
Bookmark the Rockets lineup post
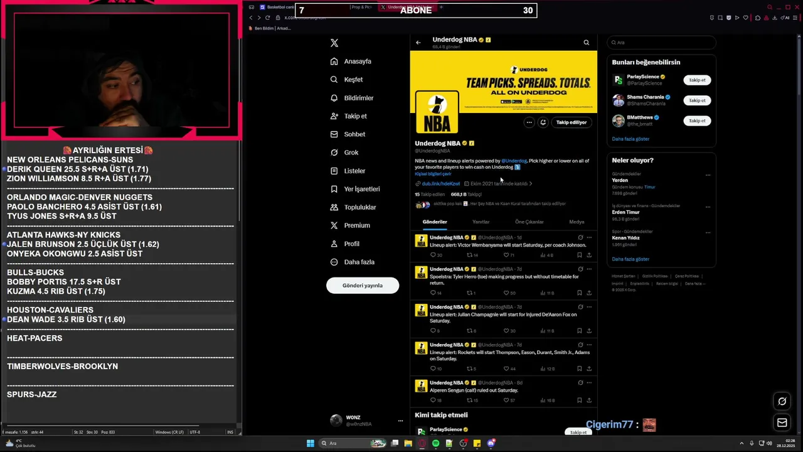pyautogui.click(x=579, y=369)
